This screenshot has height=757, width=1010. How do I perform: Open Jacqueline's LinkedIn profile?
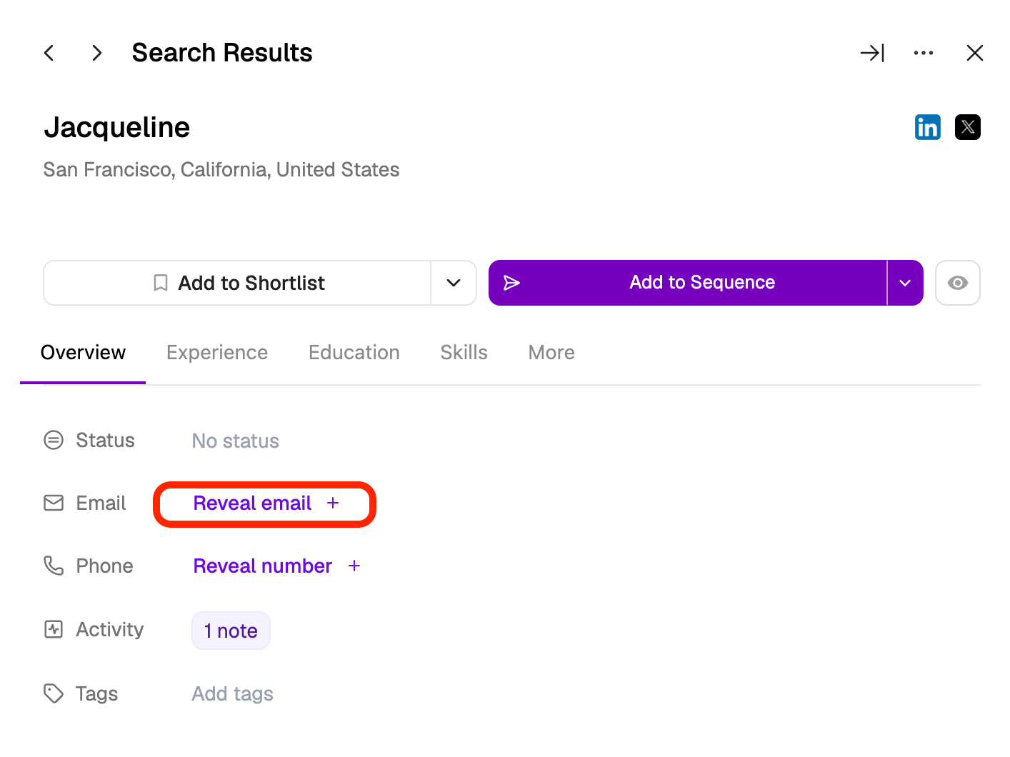pos(928,127)
